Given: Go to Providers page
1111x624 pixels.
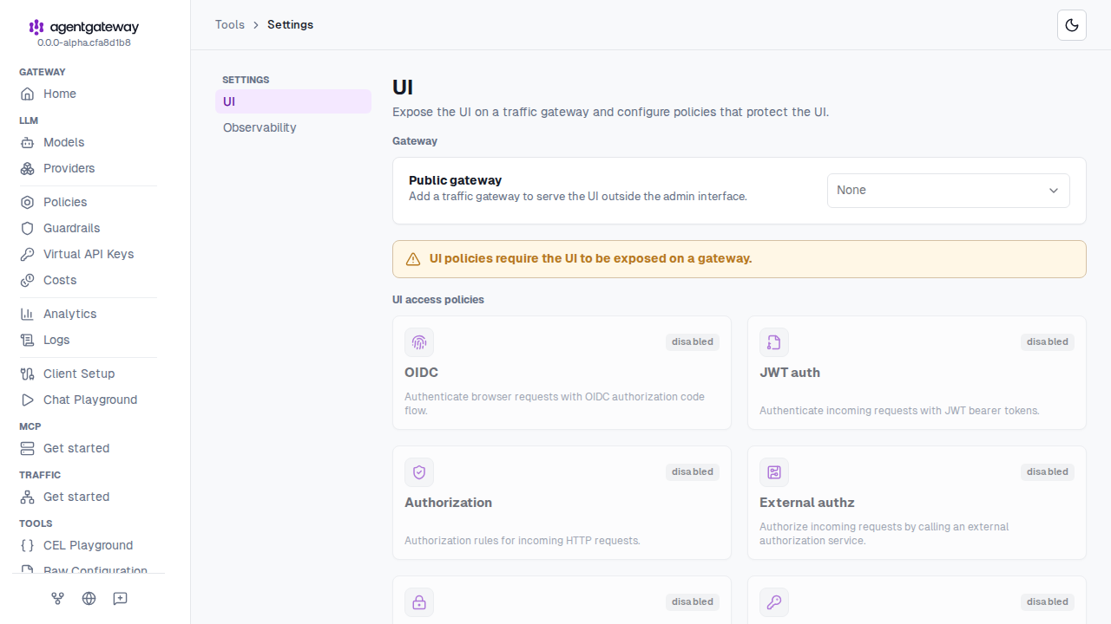Looking at the screenshot, I should click(x=88, y=168).
